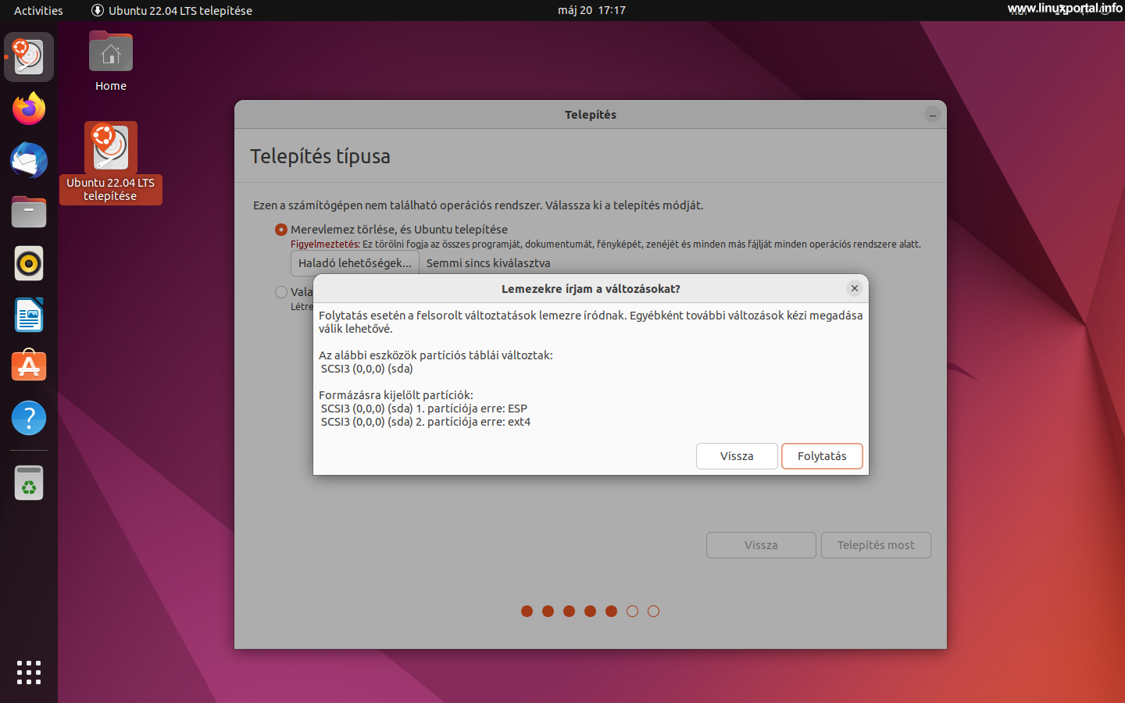
Task: Select Merevlemez törlése, és Ubuntu telepítése option
Action: (391, 230)
